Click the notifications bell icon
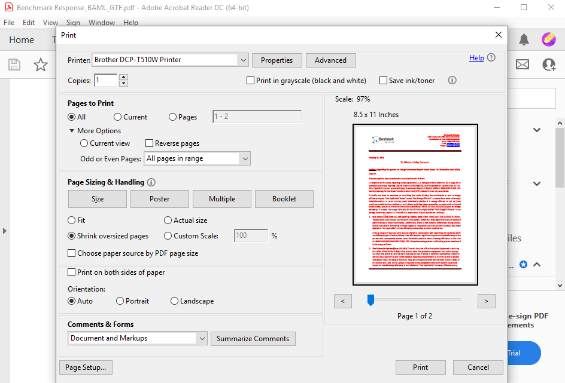The image size is (565, 383). pos(523,39)
